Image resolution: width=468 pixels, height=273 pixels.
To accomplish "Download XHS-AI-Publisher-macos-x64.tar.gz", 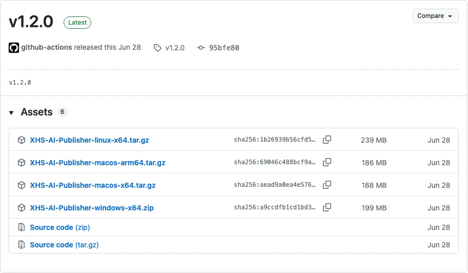I will tap(93, 185).
